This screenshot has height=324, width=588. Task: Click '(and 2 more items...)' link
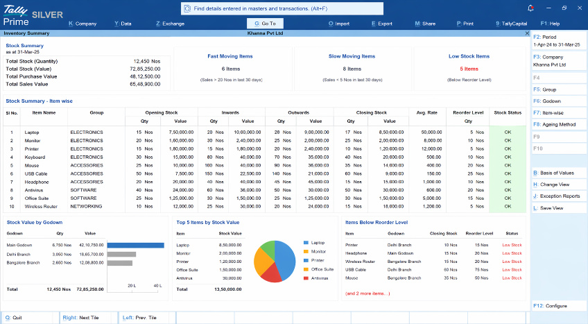(x=367, y=293)
